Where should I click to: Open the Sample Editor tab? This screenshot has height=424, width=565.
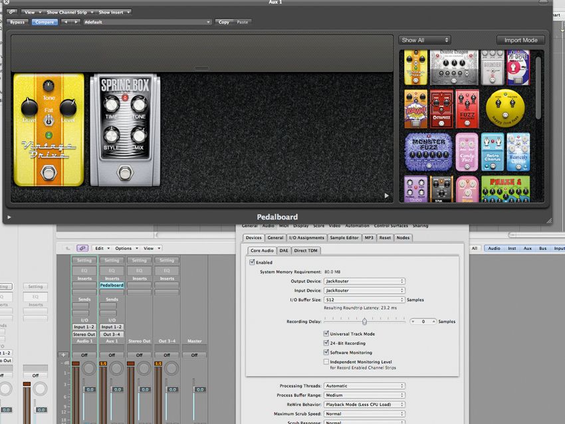coord(344,238)
